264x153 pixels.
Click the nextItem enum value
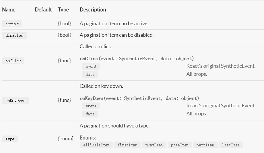coord(205,145)
